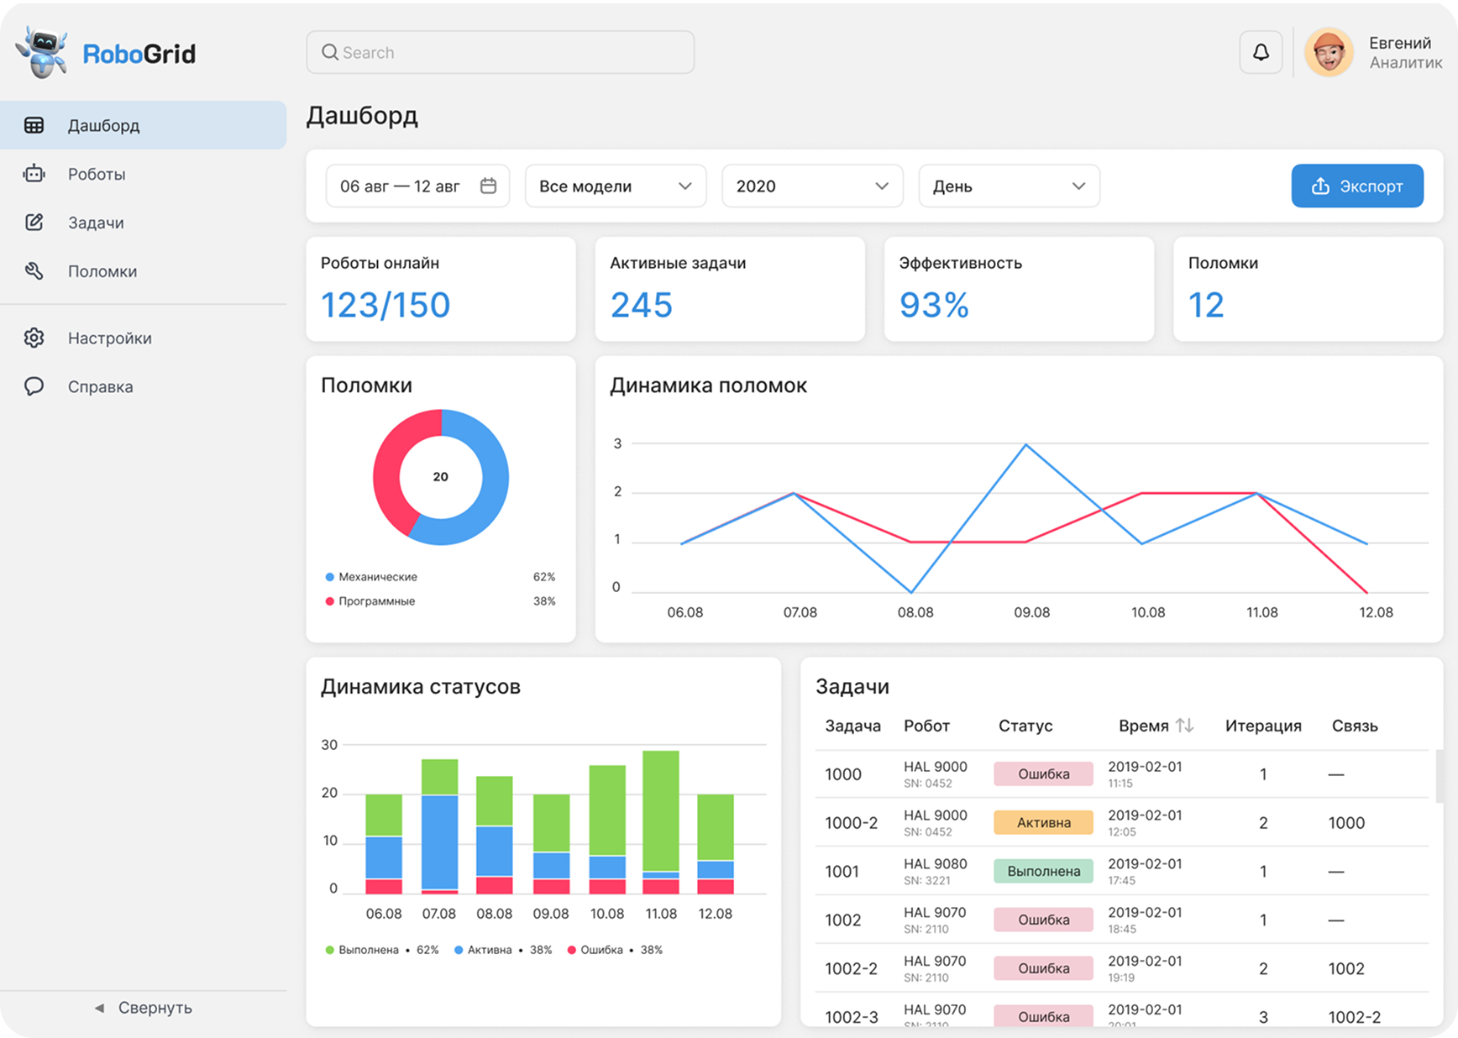Click the Активные задачи 245 value

(642, 305)
